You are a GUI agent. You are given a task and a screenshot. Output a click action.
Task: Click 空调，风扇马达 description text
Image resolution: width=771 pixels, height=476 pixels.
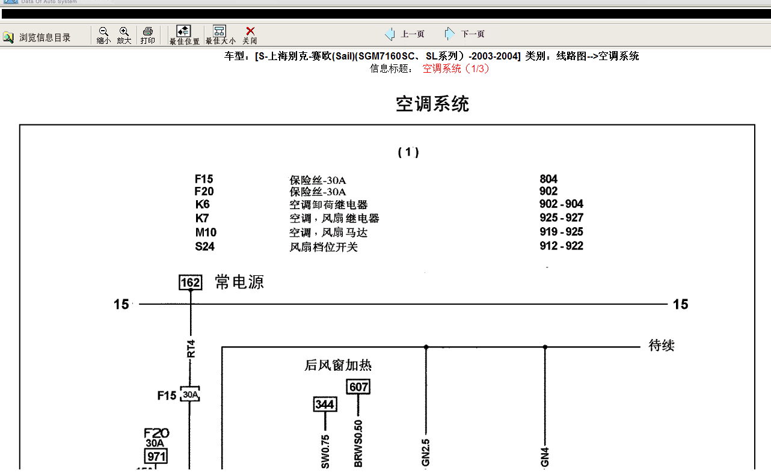coord(328,233)
